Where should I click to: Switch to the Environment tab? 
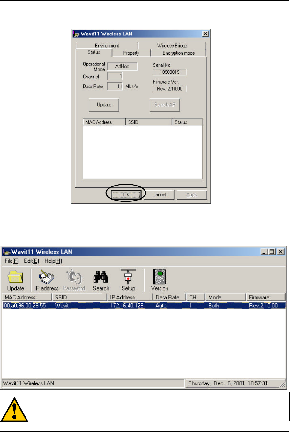tap(107, 45)
